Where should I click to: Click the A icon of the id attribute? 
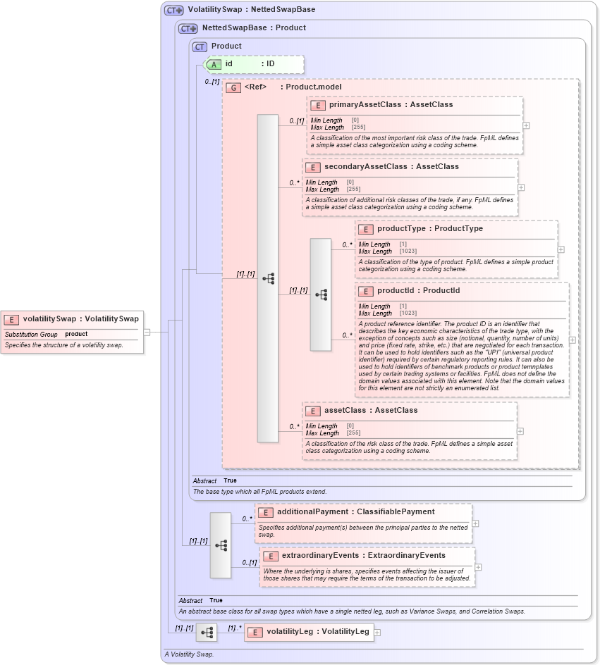pos(215,64)
